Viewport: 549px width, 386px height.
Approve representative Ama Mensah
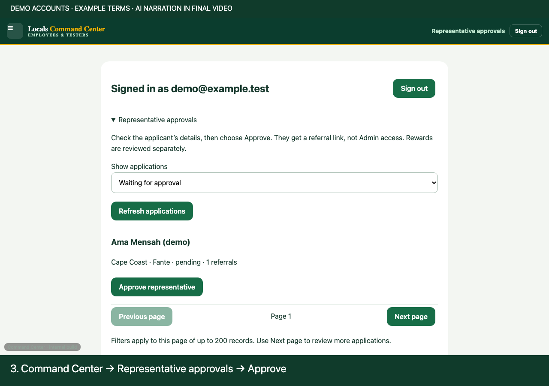(157, 287)
